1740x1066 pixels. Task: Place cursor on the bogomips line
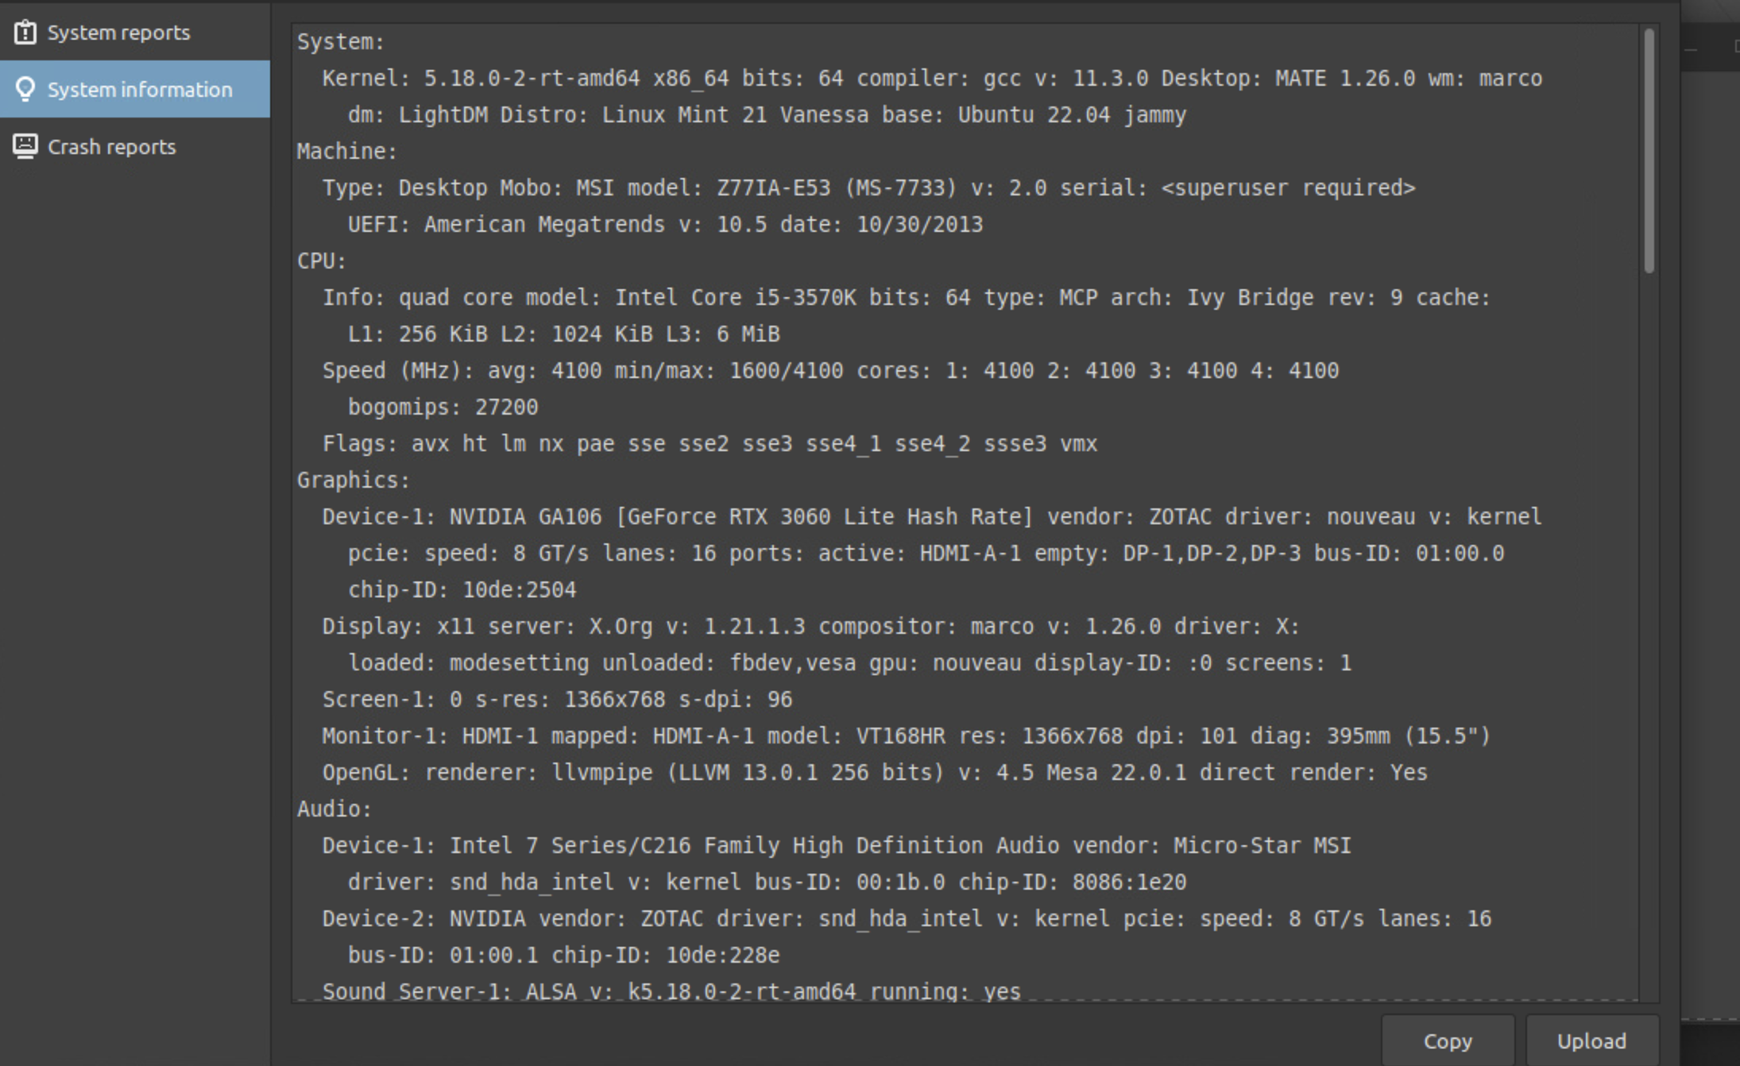pyautogui.click(x=443, y=407)
